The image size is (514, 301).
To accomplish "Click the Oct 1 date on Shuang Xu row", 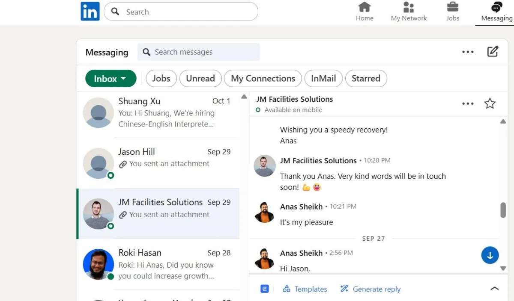I will [221, 101].
